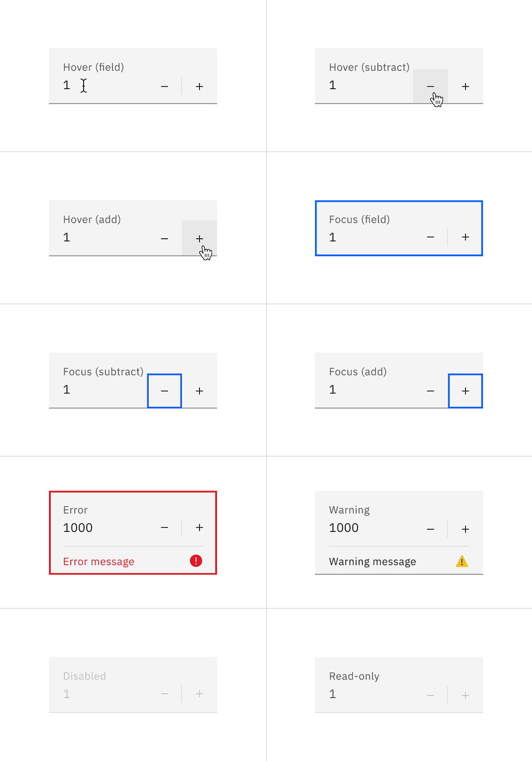Click the subtract icon in Focus (subtract)
This screenshot has height=761, width=532.
point(164,391)
